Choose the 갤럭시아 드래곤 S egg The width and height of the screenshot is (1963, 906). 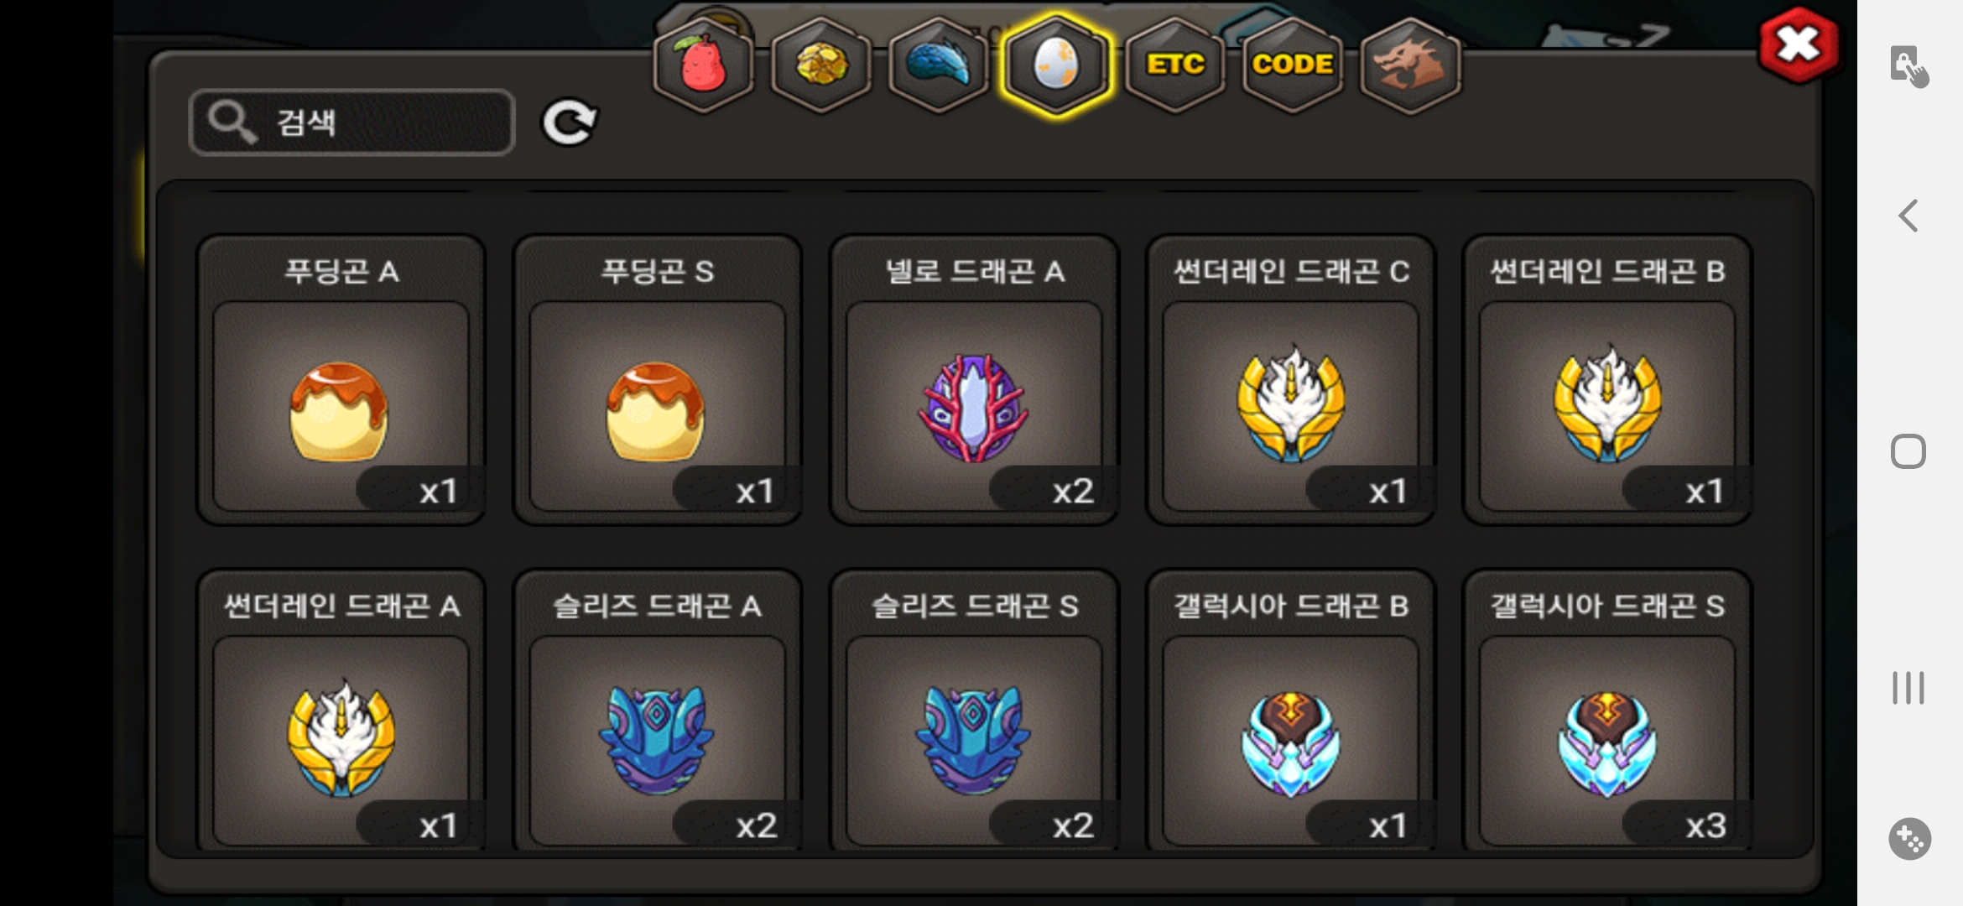[x=1607, y=711]
